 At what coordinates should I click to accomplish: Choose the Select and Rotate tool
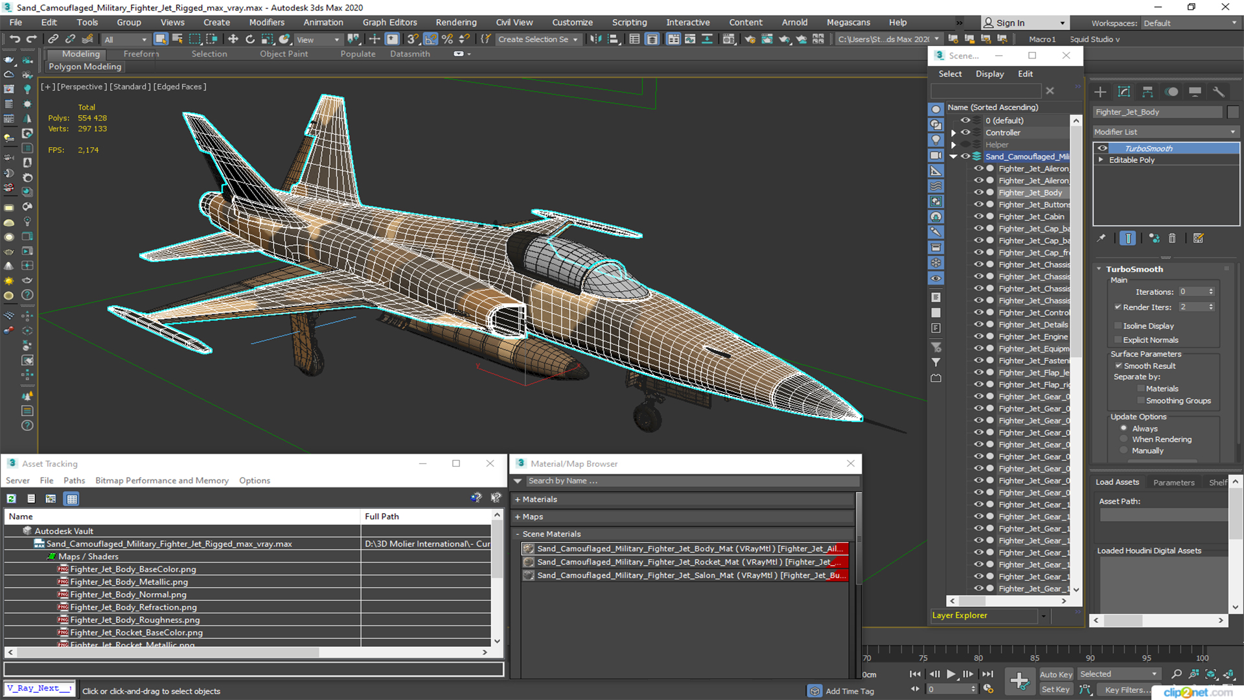coord(250,40)
